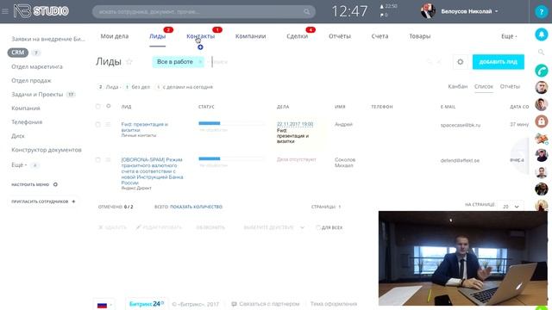Toggle the 'Для всех' checkbox

tap(318, 227)
